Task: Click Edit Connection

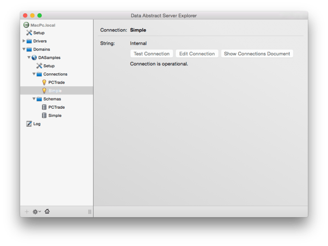Action: click(196, 53)
